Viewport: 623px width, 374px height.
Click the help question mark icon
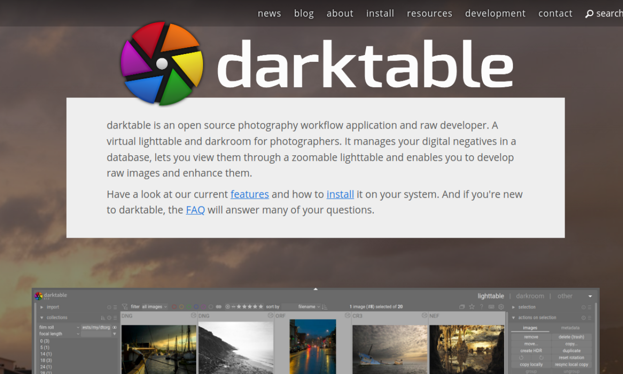pos(481,307)
